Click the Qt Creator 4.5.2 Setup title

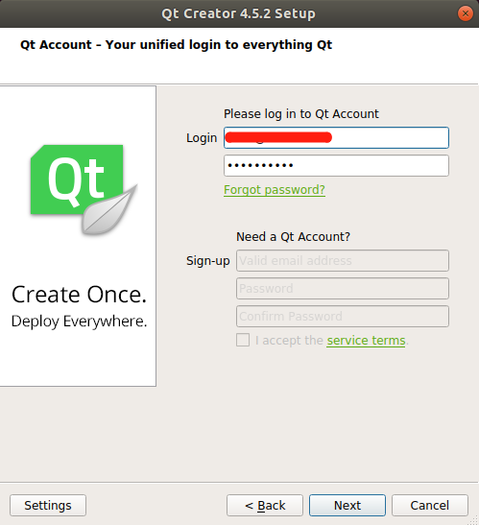click(238, 13)
